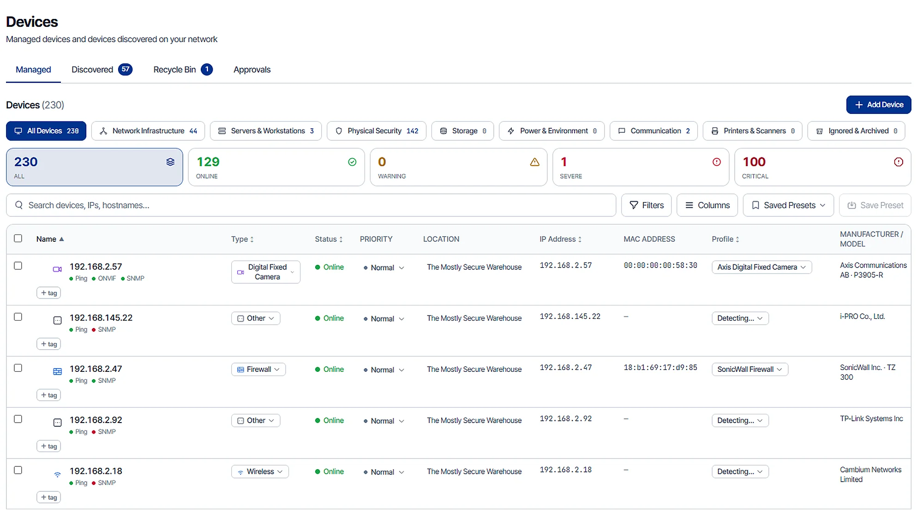
Task: Check the box for device 192.168.2.92
Action: [18, 419]
